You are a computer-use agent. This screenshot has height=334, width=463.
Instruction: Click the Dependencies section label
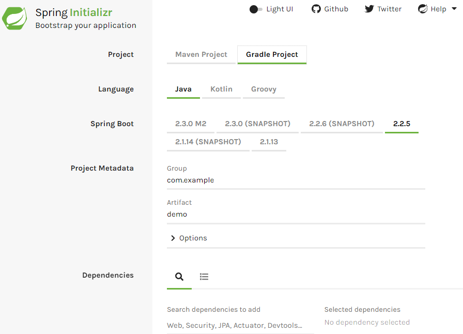click(x=108, y=275)
